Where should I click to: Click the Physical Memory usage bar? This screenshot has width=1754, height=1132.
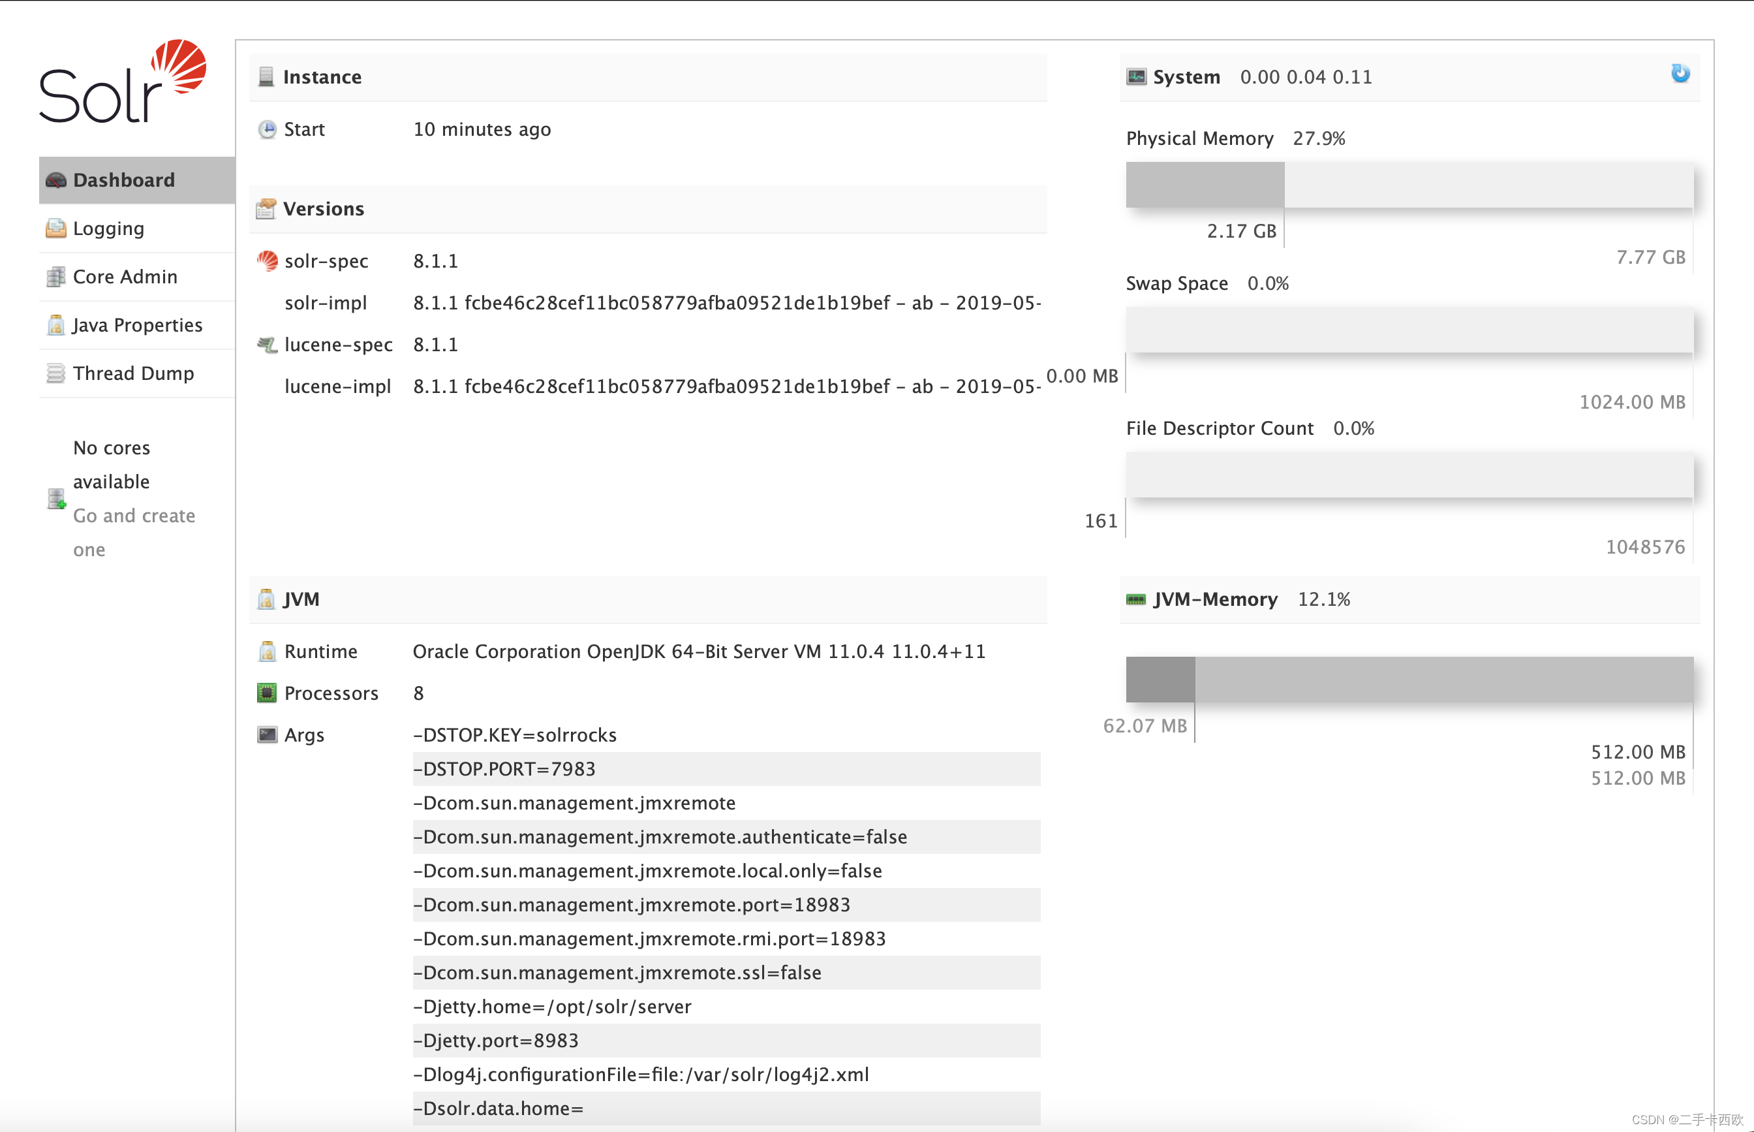pyautogui.click(x=1409, y=185)
